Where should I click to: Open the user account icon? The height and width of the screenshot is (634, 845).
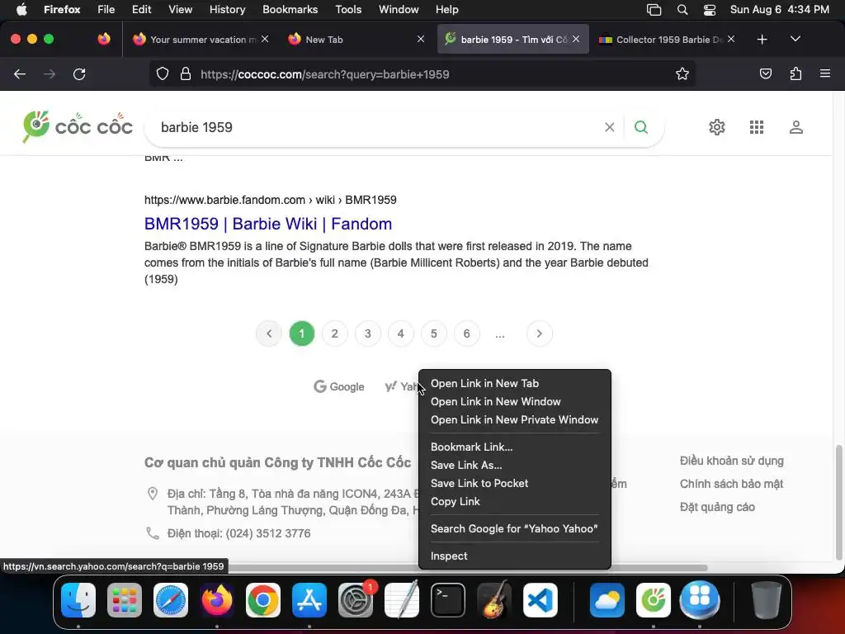pos(796,127)
